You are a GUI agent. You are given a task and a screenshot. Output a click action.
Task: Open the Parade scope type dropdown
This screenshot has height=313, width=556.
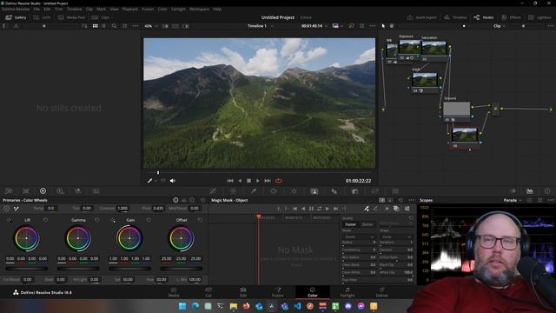coord(513,200)
